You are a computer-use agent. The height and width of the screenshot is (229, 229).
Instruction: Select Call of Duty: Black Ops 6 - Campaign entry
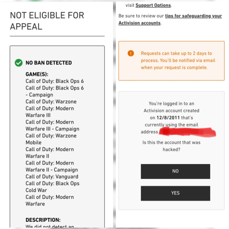tap(55, 91)
